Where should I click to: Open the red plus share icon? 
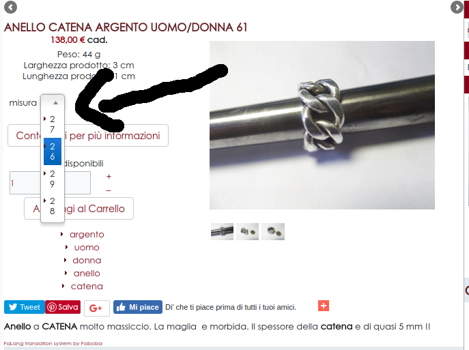click(324, 306)
